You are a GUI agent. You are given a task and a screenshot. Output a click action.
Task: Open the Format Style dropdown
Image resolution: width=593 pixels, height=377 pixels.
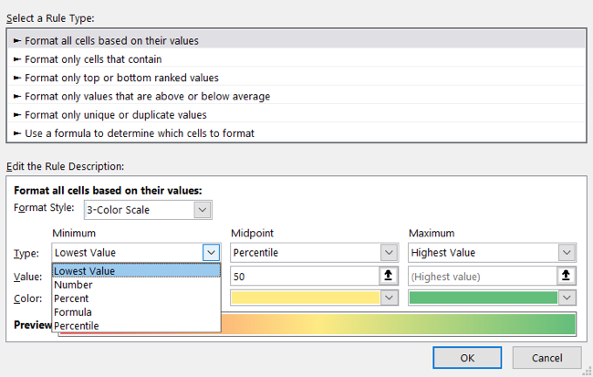pyautogui.click(x=203, y=210)
